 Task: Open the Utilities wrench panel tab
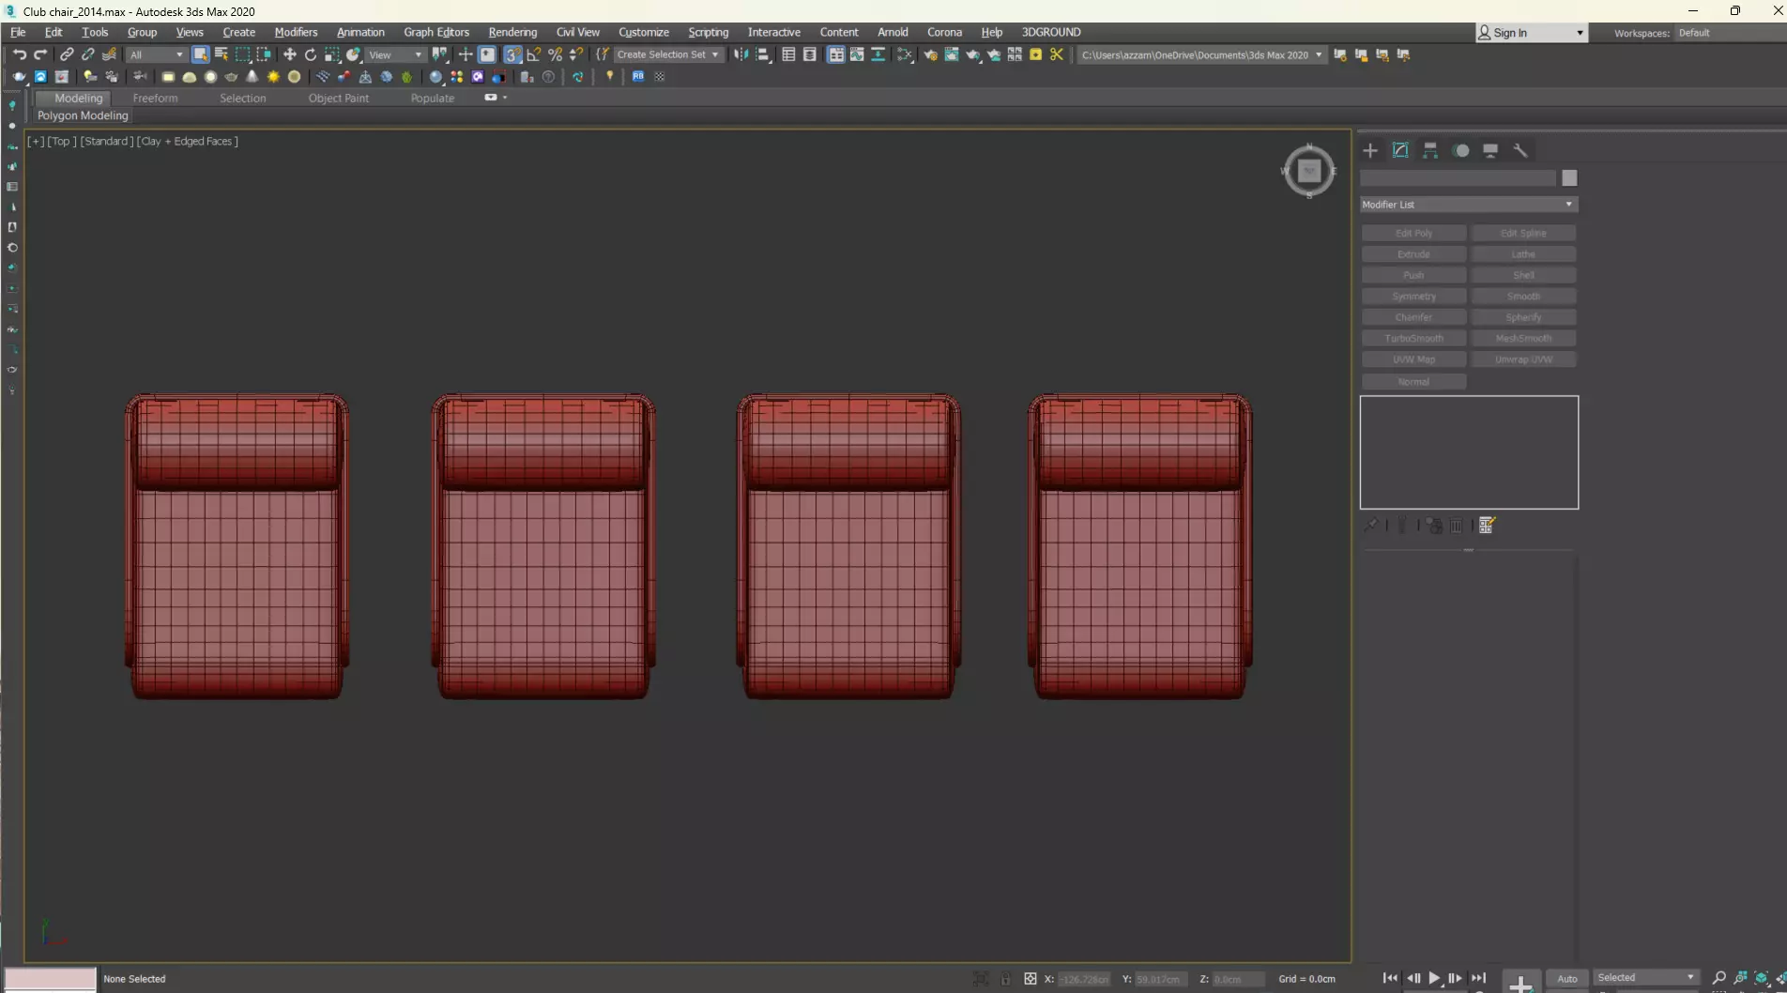1520,150
